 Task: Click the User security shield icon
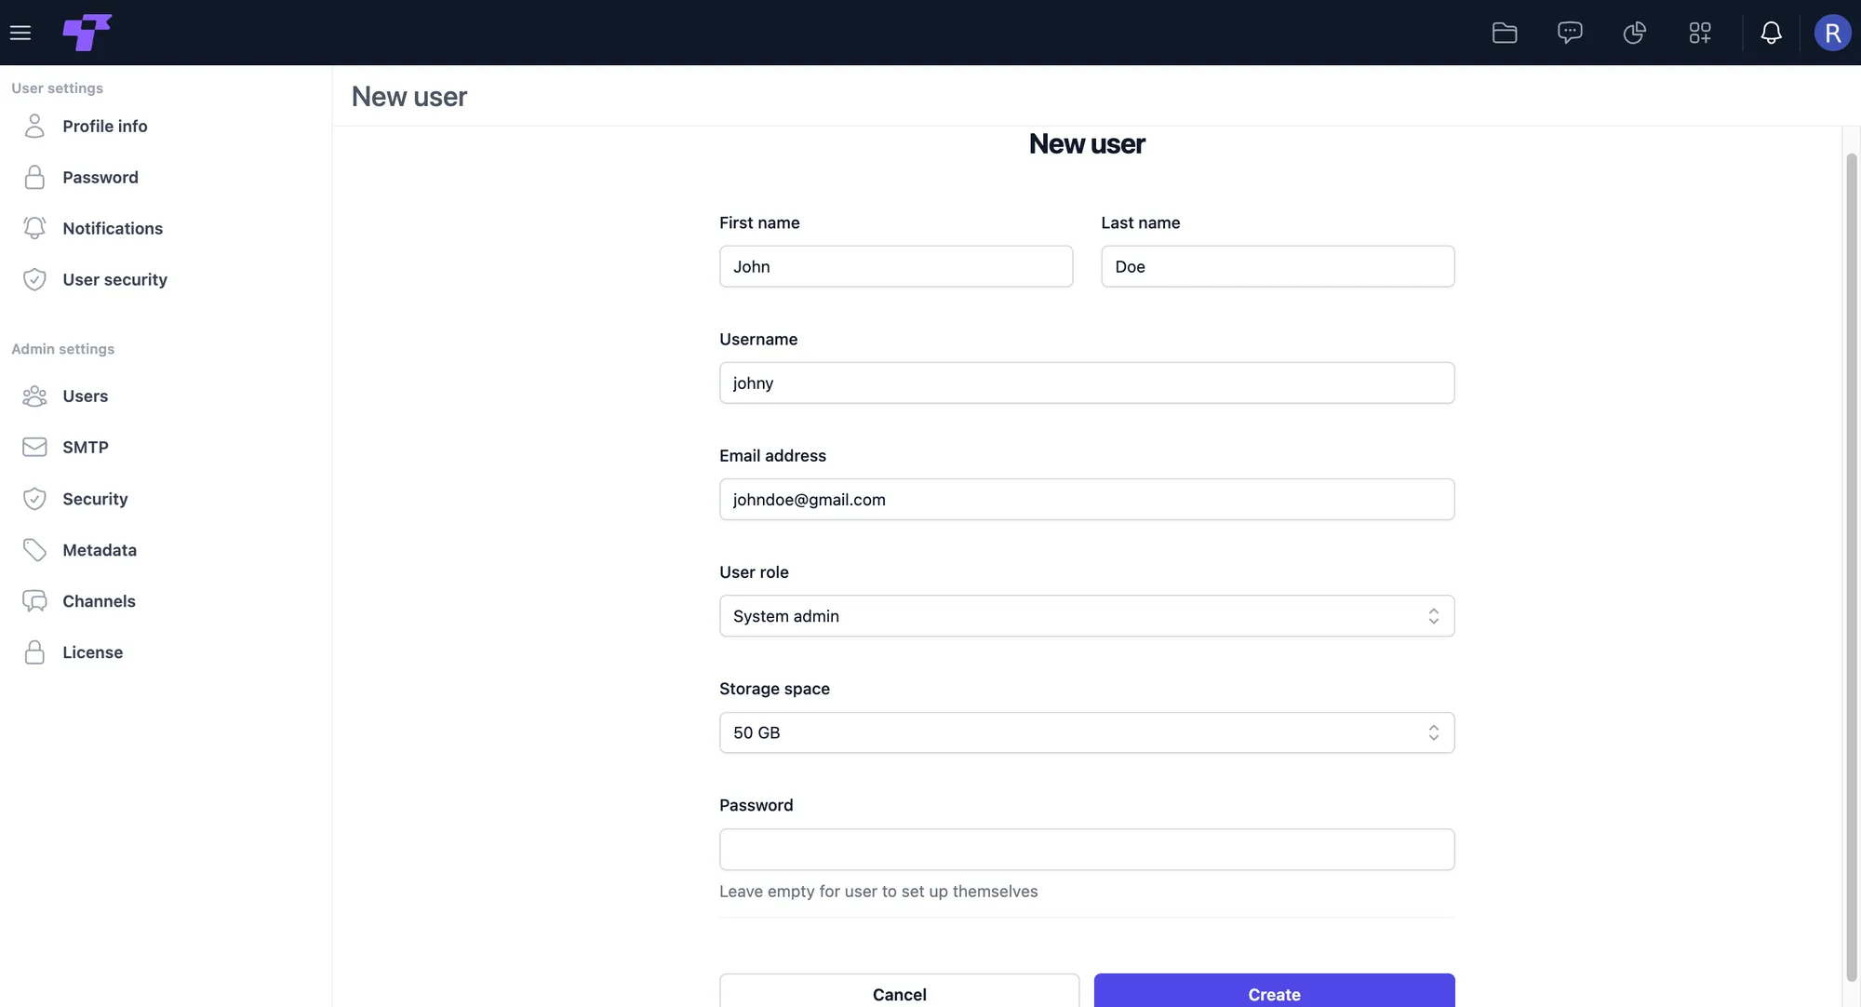[34, 279]
